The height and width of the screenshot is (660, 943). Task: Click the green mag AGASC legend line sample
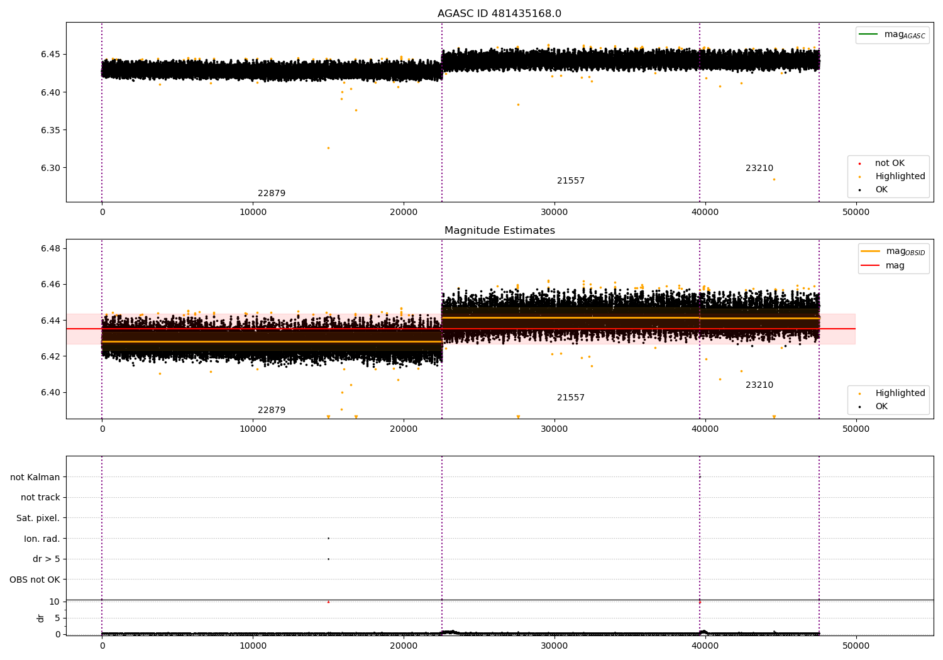point(869,35)
